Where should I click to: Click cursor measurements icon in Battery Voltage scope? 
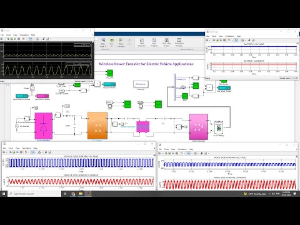pos(253,40)
